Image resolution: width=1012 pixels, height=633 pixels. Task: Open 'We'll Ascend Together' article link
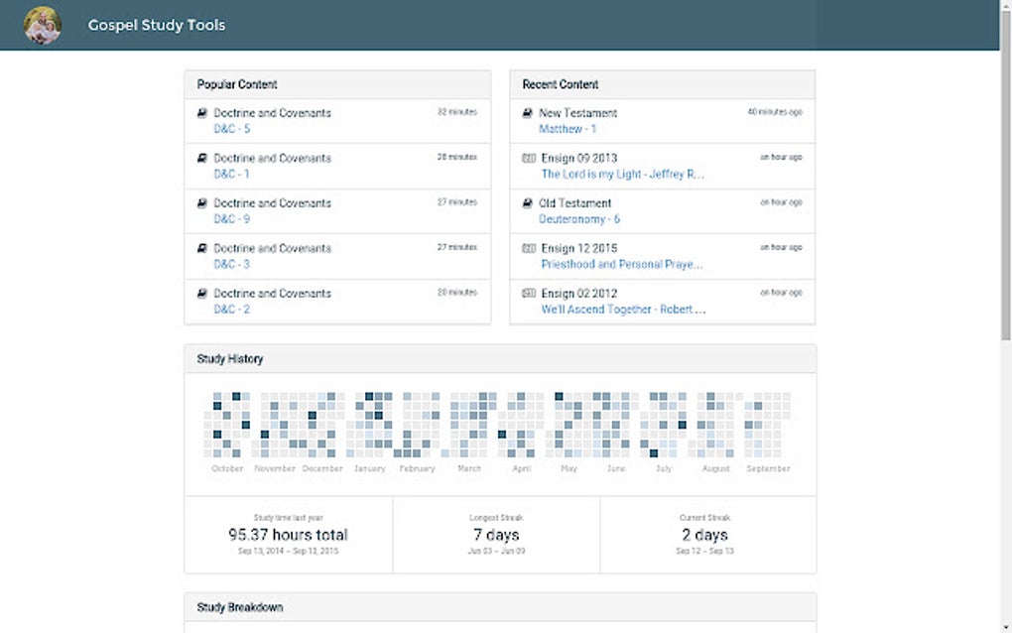623,310
